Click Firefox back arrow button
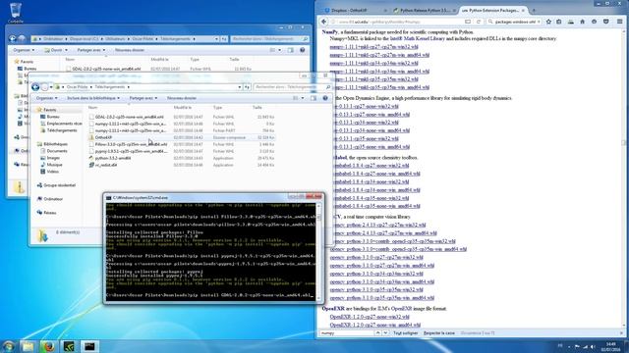629x353 pixels. tap(323, 22)
